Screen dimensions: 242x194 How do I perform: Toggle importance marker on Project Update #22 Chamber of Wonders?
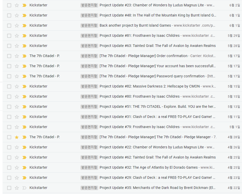pos(24,148)
